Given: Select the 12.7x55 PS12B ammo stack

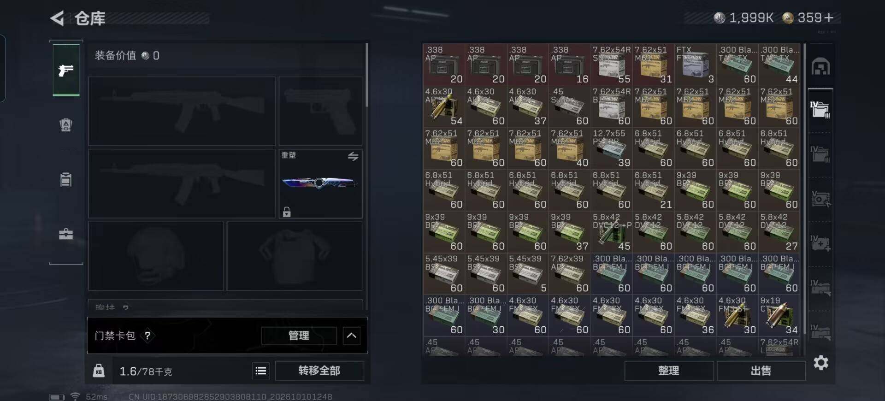Looking at the screenshot, I should (x=611, y=148).
